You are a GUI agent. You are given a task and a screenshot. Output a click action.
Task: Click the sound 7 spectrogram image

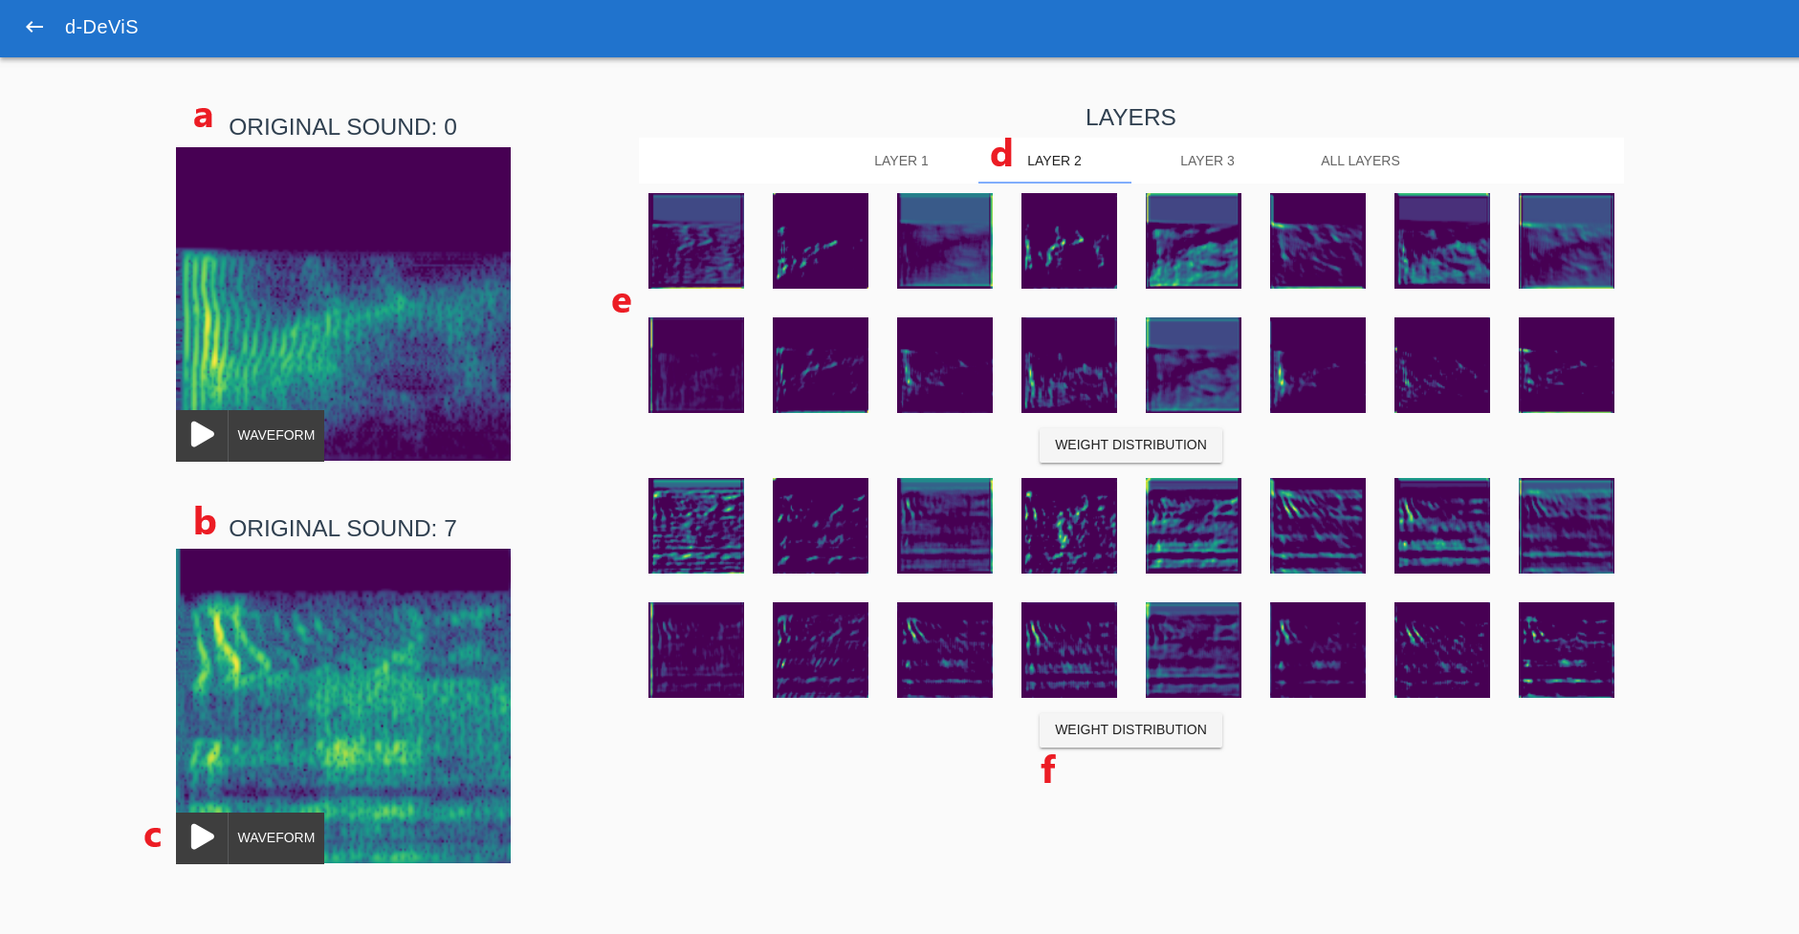[343, 706]
